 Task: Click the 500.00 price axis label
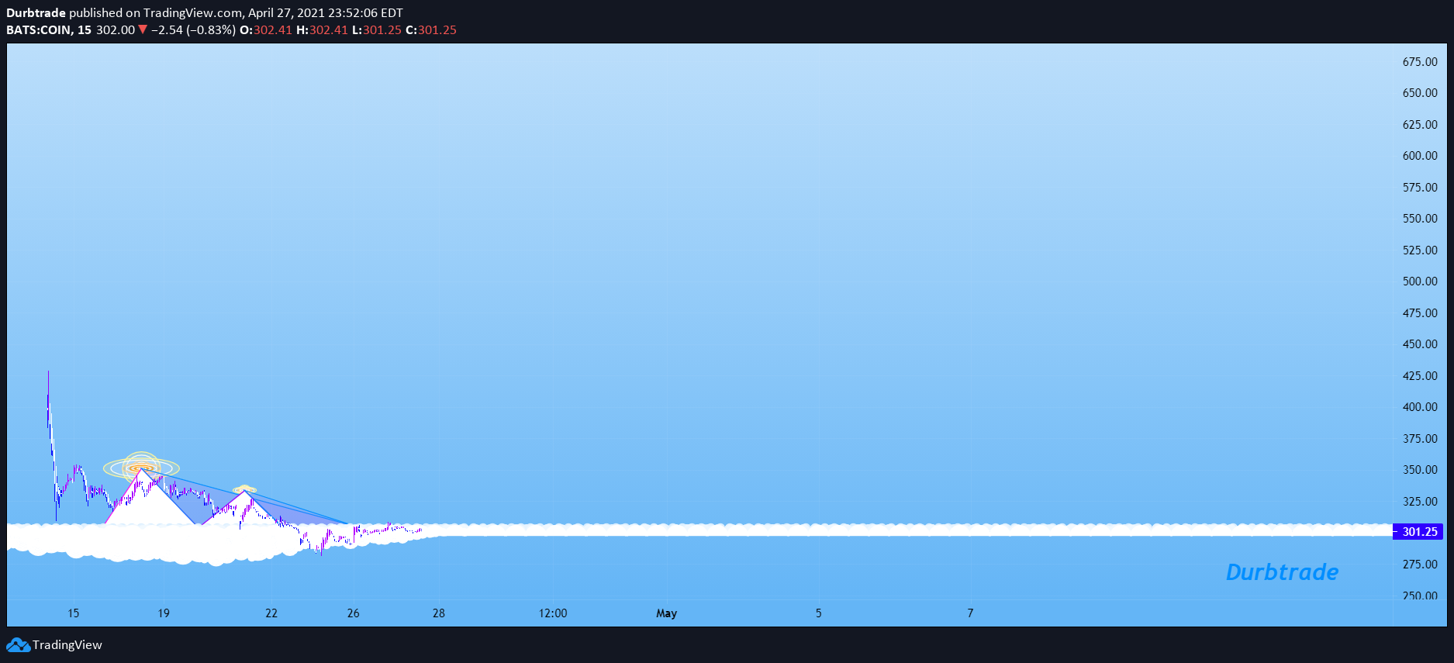(x=1420, y=281)
